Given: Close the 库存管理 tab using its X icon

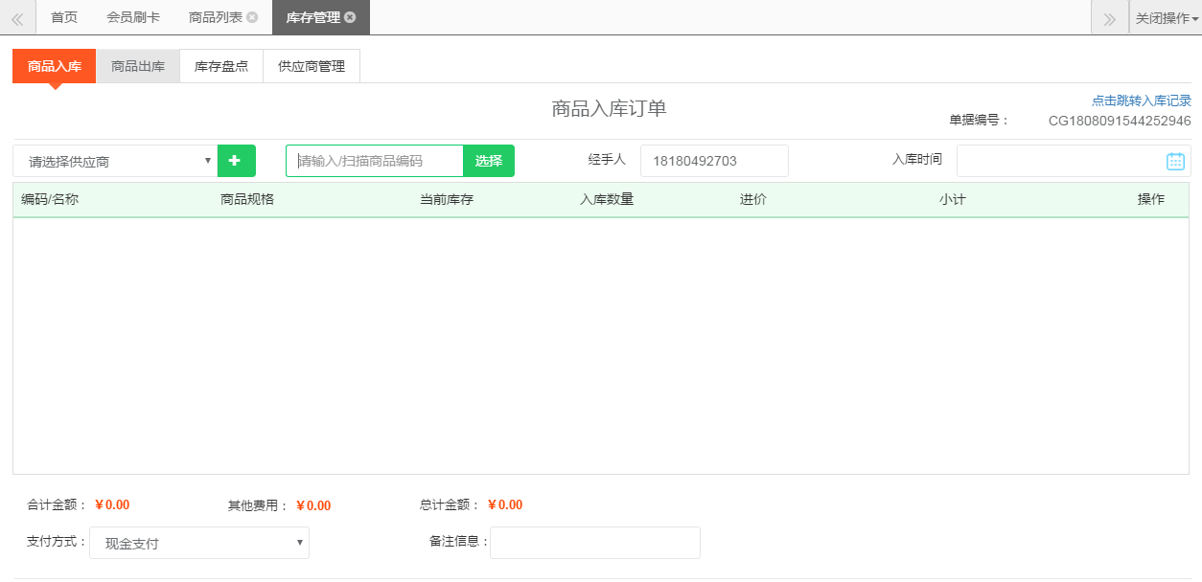Looking at the screenshot, I should click(351, 17).
